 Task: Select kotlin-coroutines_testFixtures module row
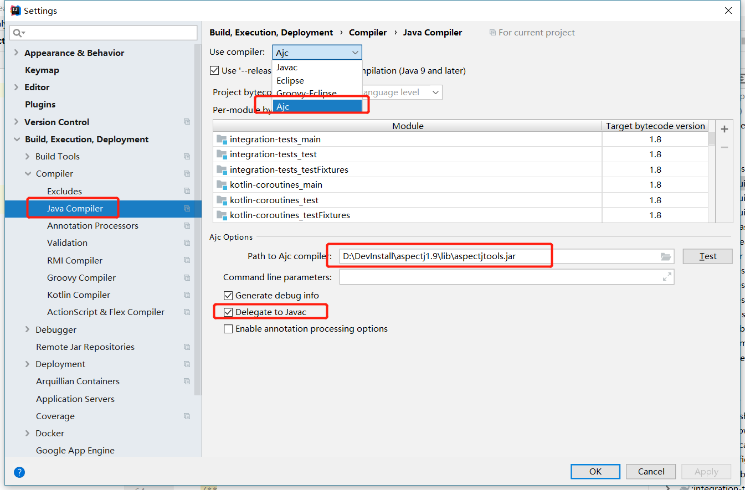(460, 215)
